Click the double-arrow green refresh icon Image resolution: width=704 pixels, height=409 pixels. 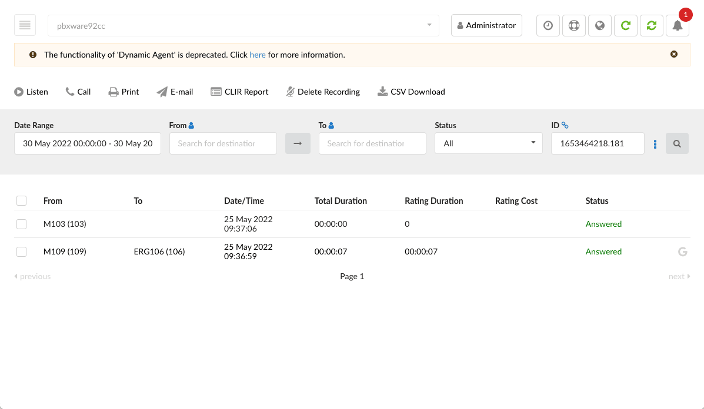pos(652,26)
